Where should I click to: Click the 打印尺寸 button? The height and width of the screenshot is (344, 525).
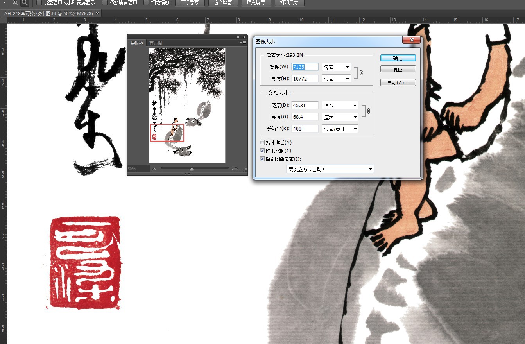point(289,3)
